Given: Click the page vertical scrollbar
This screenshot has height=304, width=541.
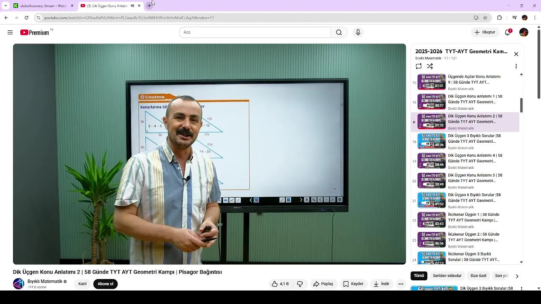Looking at the screenshot, I should point(538,63).
